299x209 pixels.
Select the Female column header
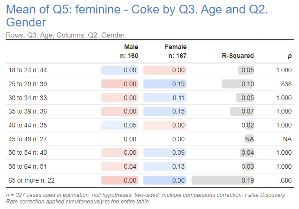point(175,51)
